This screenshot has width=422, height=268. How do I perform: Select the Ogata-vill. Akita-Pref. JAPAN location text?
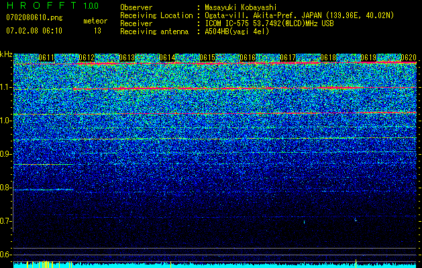[x=299, y=15]
